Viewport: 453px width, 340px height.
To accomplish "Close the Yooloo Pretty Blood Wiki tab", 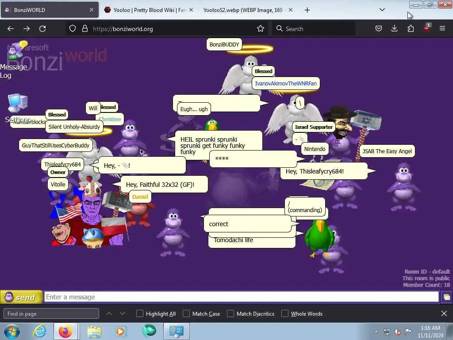I will click(191, 10).
